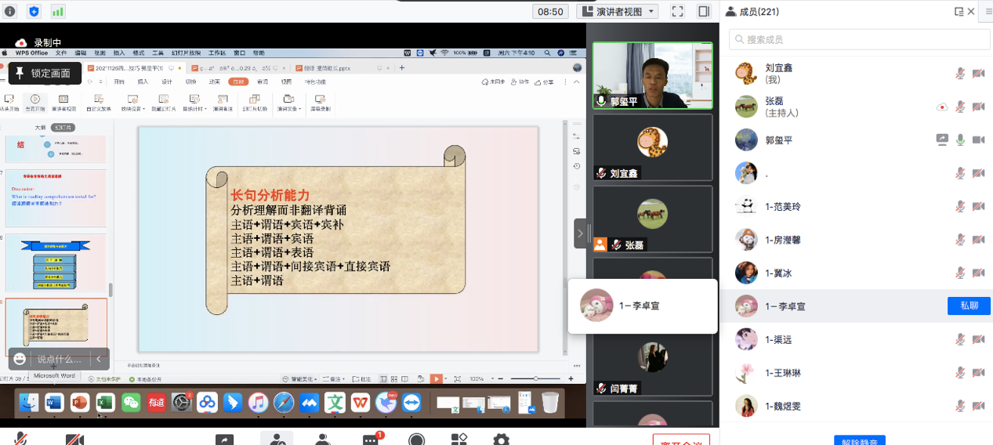The height and width of the screenshot is (445, 993).
Task: Click the blue security shield icon
Action: tap(34, 12)
